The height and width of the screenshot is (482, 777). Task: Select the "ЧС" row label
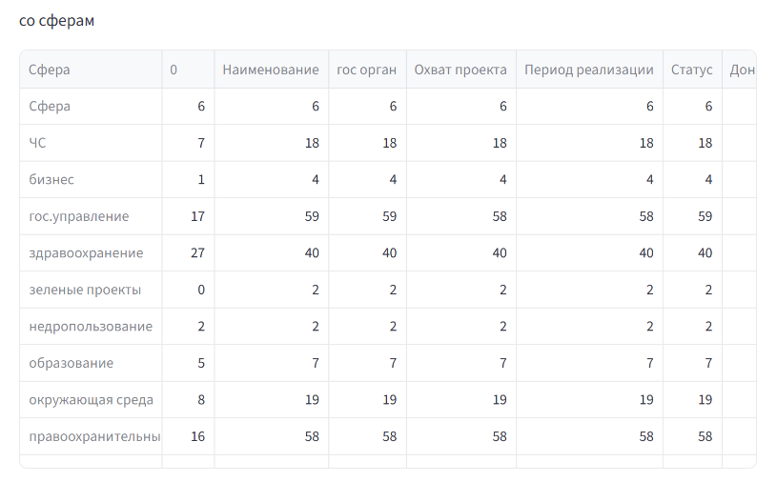(37, 143)
